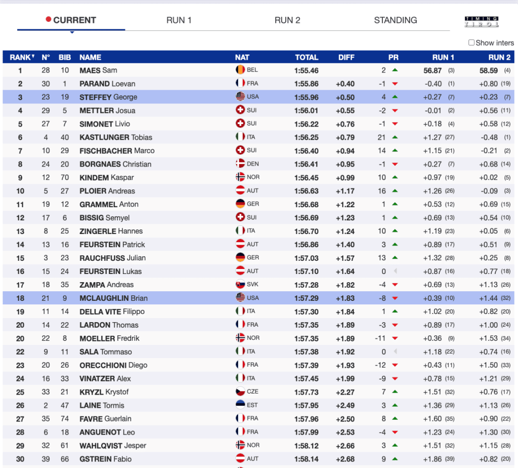Open the STANDING tab
Screen dimensions: 518x468
pyautogui.click(x=396, y=20)
